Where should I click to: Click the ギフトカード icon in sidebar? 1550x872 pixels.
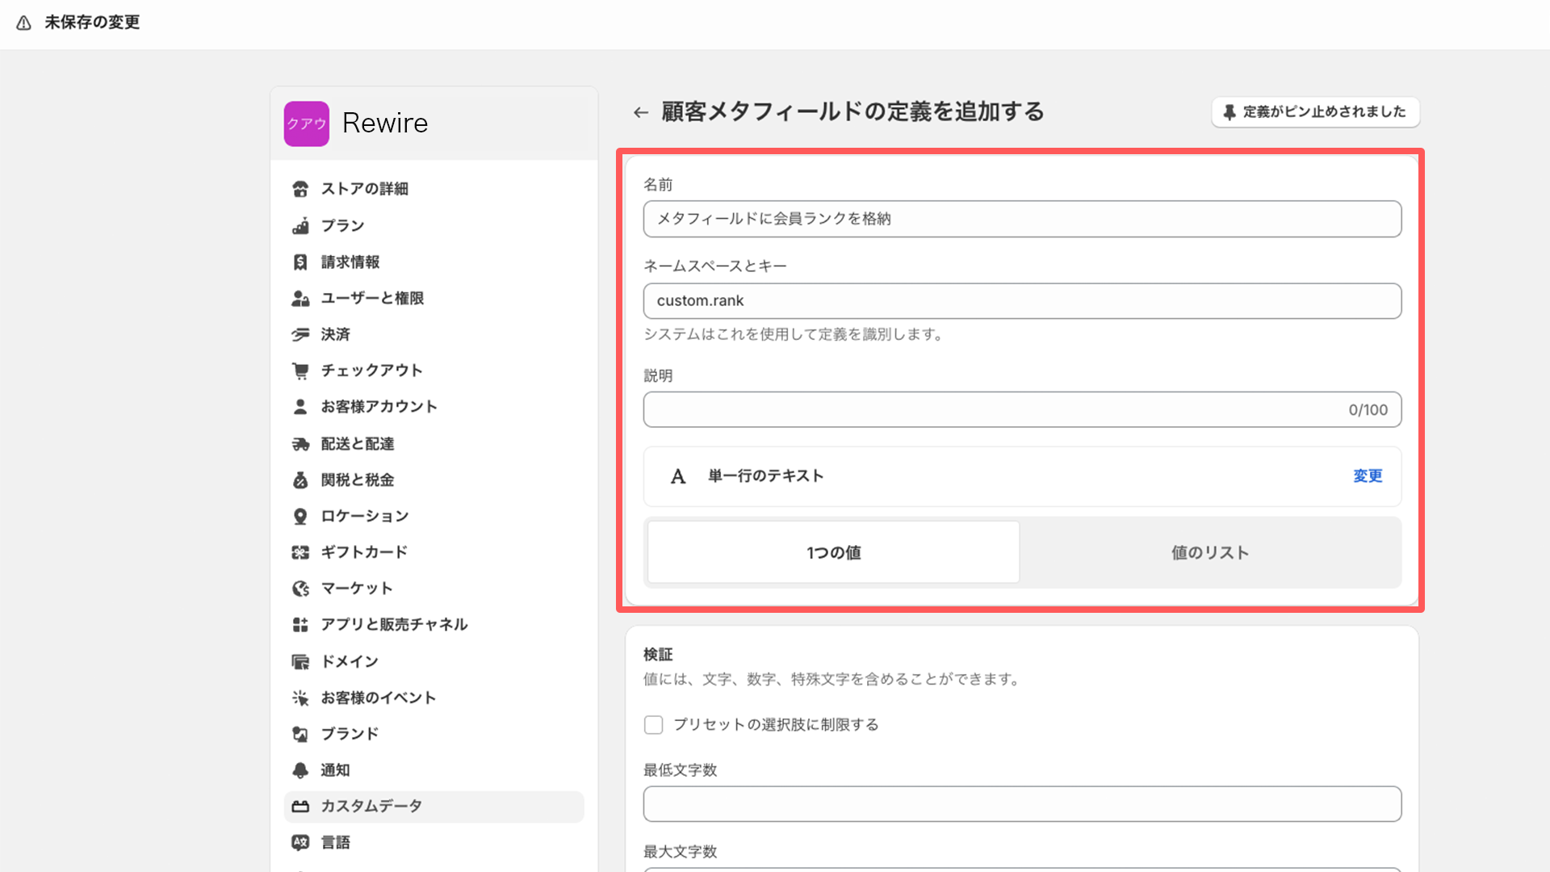click(301, 551)
